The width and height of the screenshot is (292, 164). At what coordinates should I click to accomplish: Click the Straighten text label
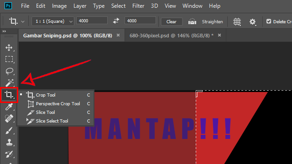(212, 22)
